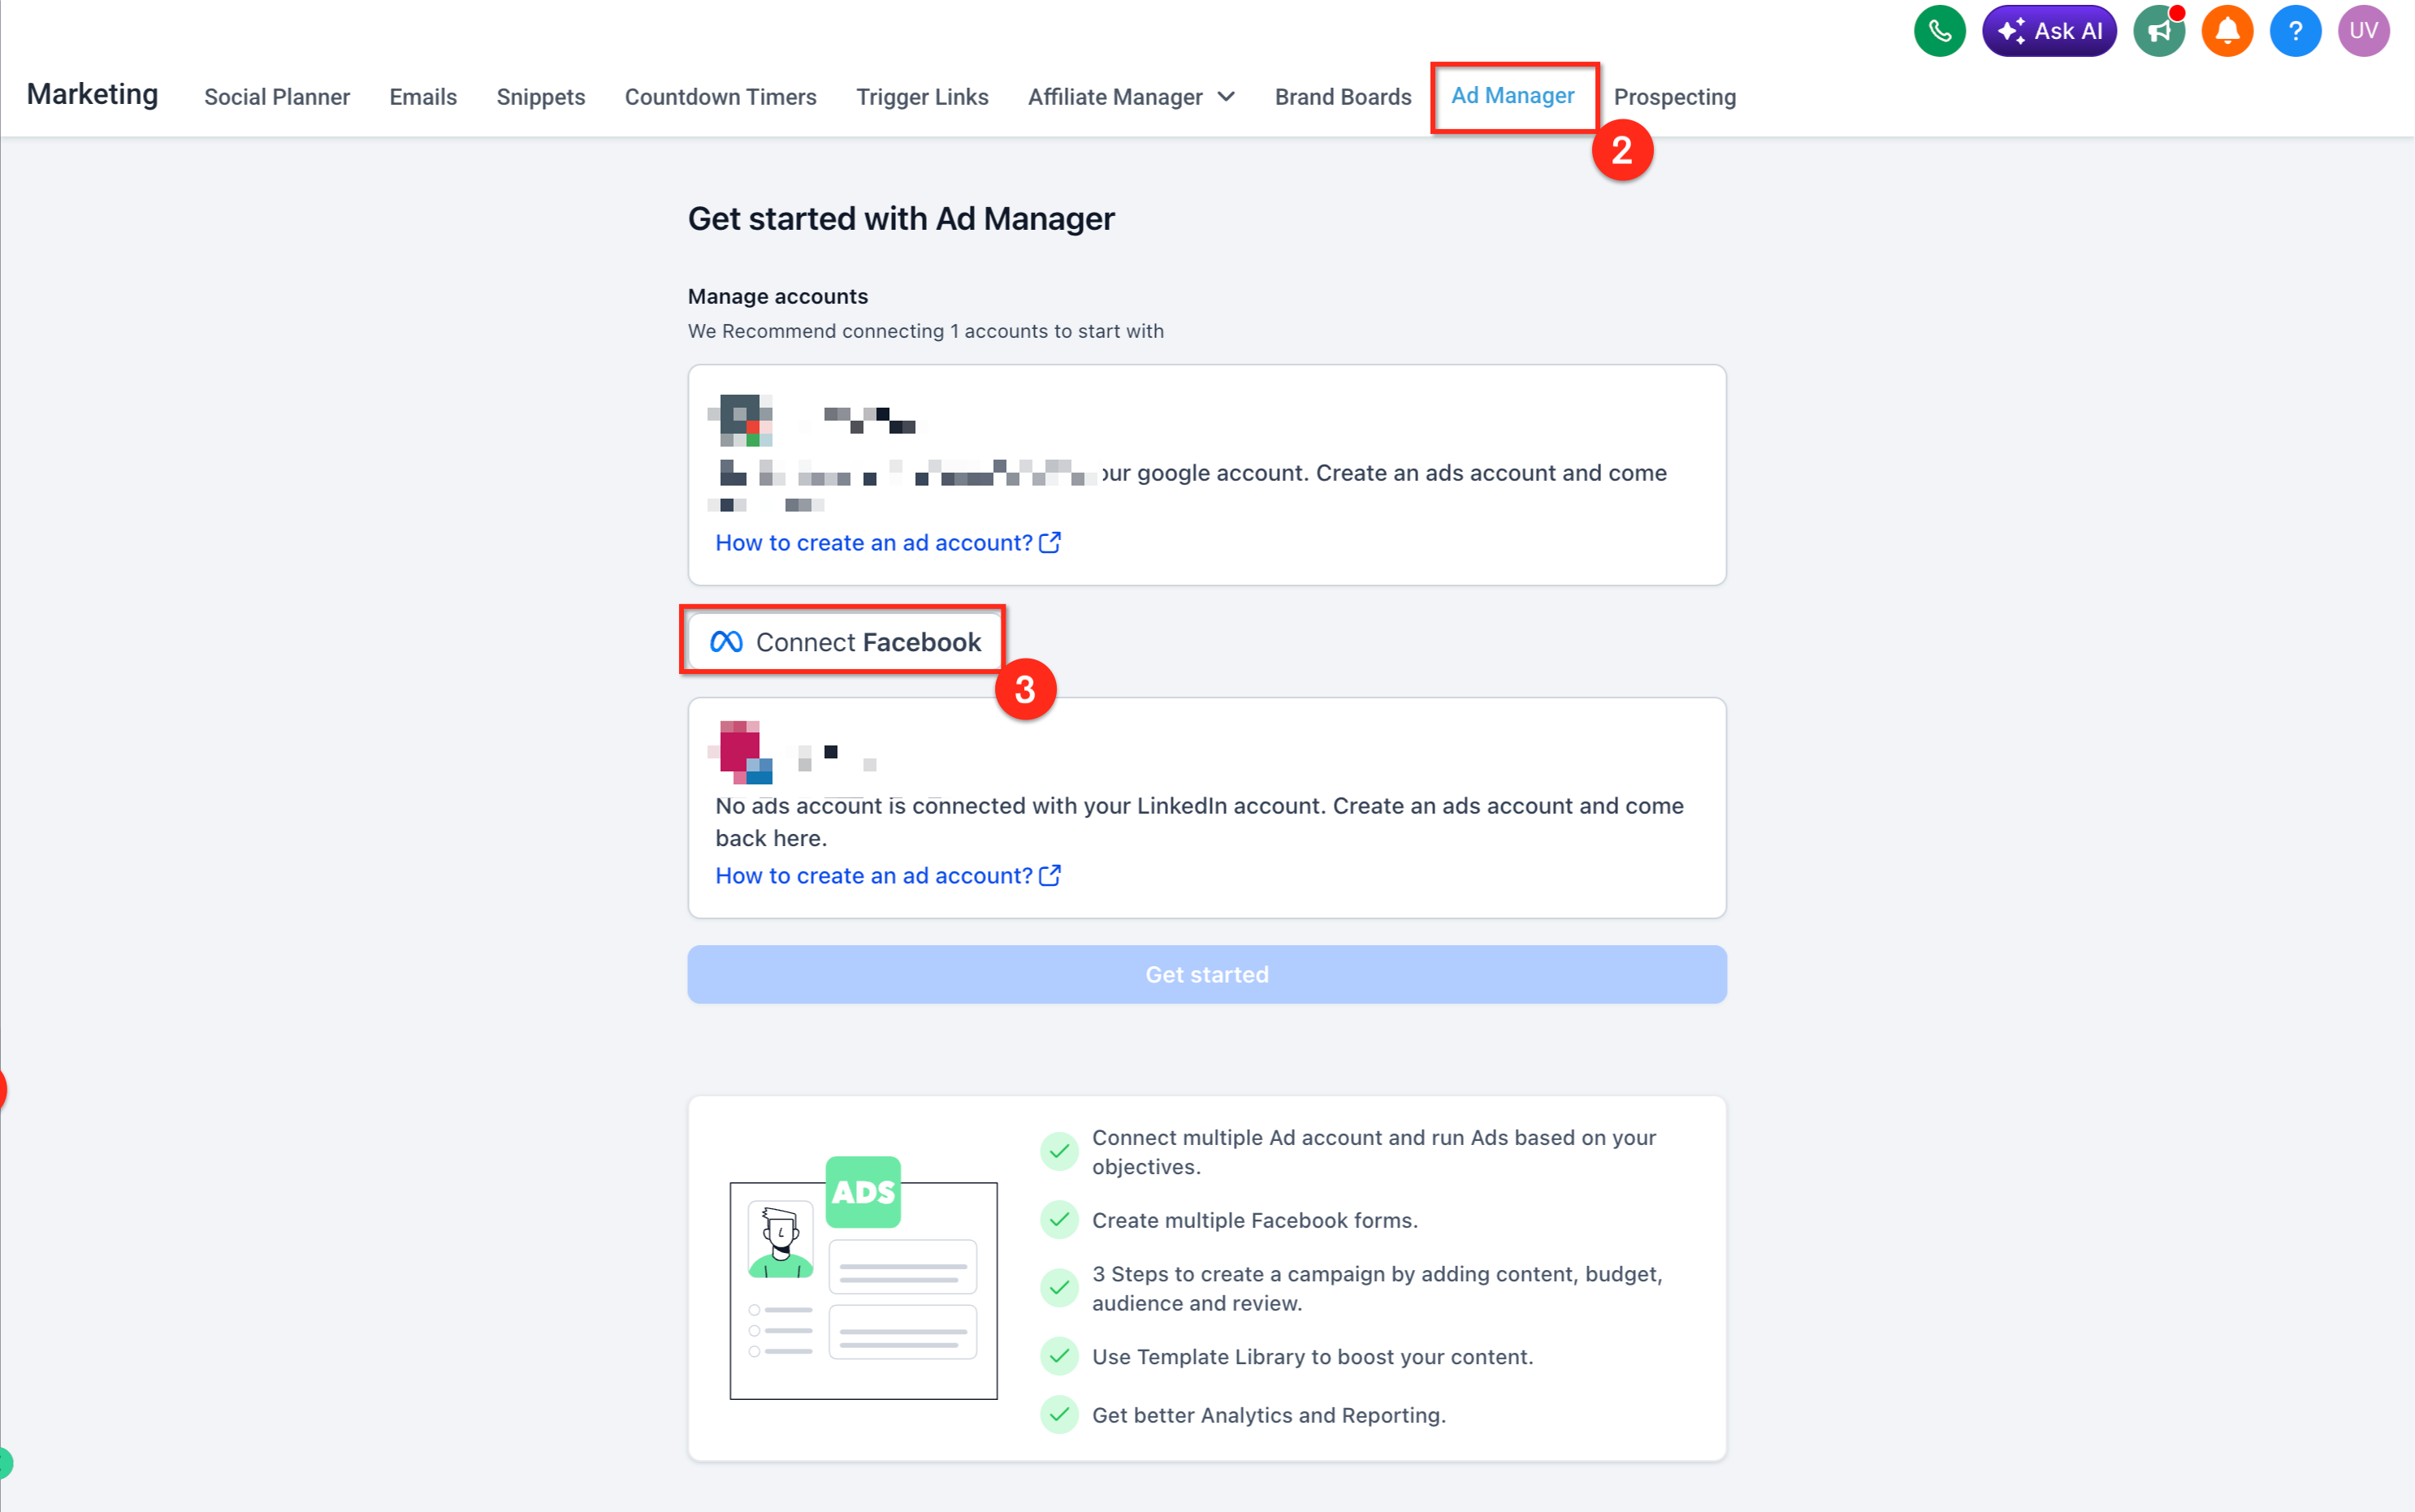Open Google card's How to create an ad account link
Viewport: 2415px width, 1512px height.
click(873, 542)
